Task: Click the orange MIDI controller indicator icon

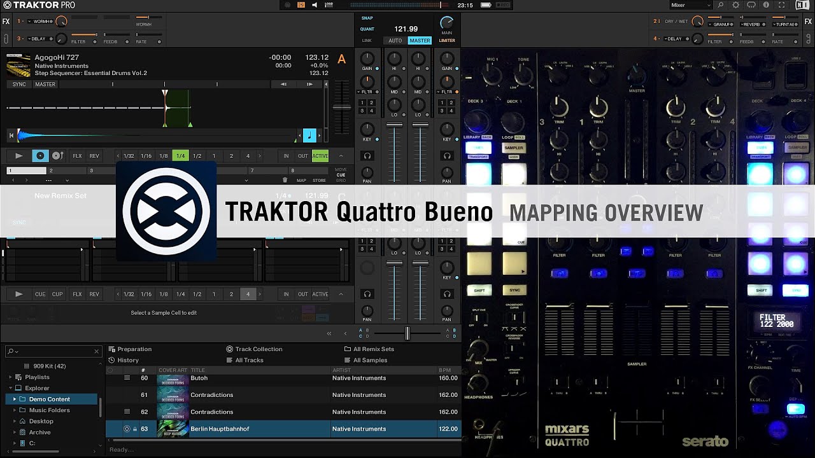Action: pyautogui.click(x=301, y=5)
